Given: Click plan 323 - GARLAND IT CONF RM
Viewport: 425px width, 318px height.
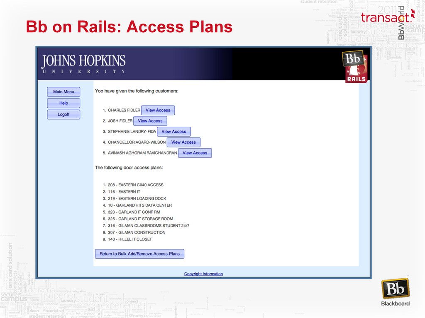Looking at the screenshot, I should (x=134, y=212).
